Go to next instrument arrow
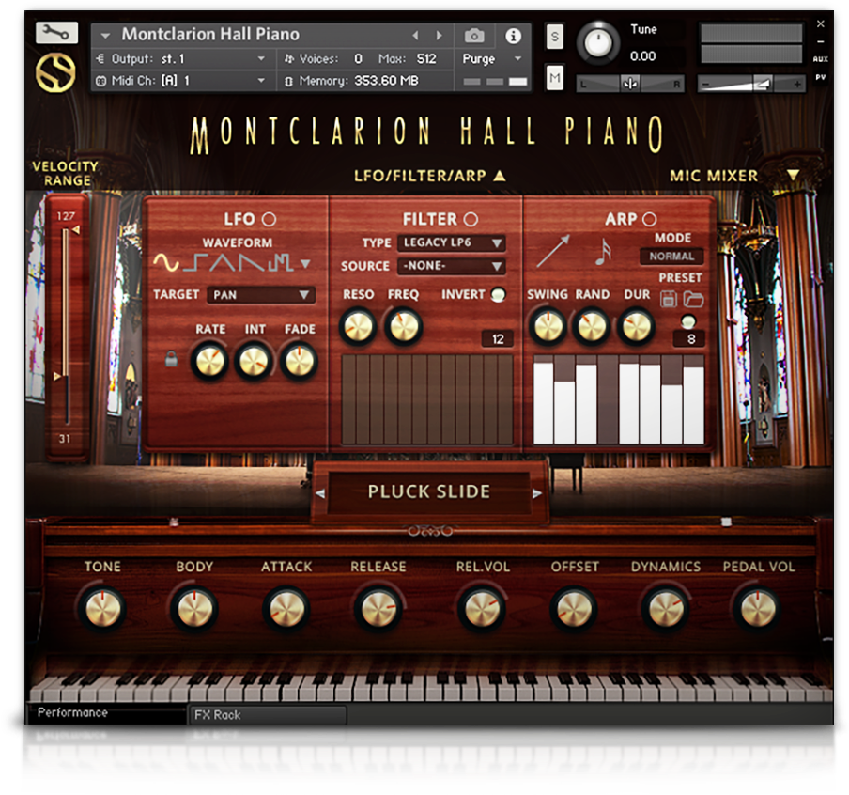This screenshot has width=849, height=795. tap(440, 36)
